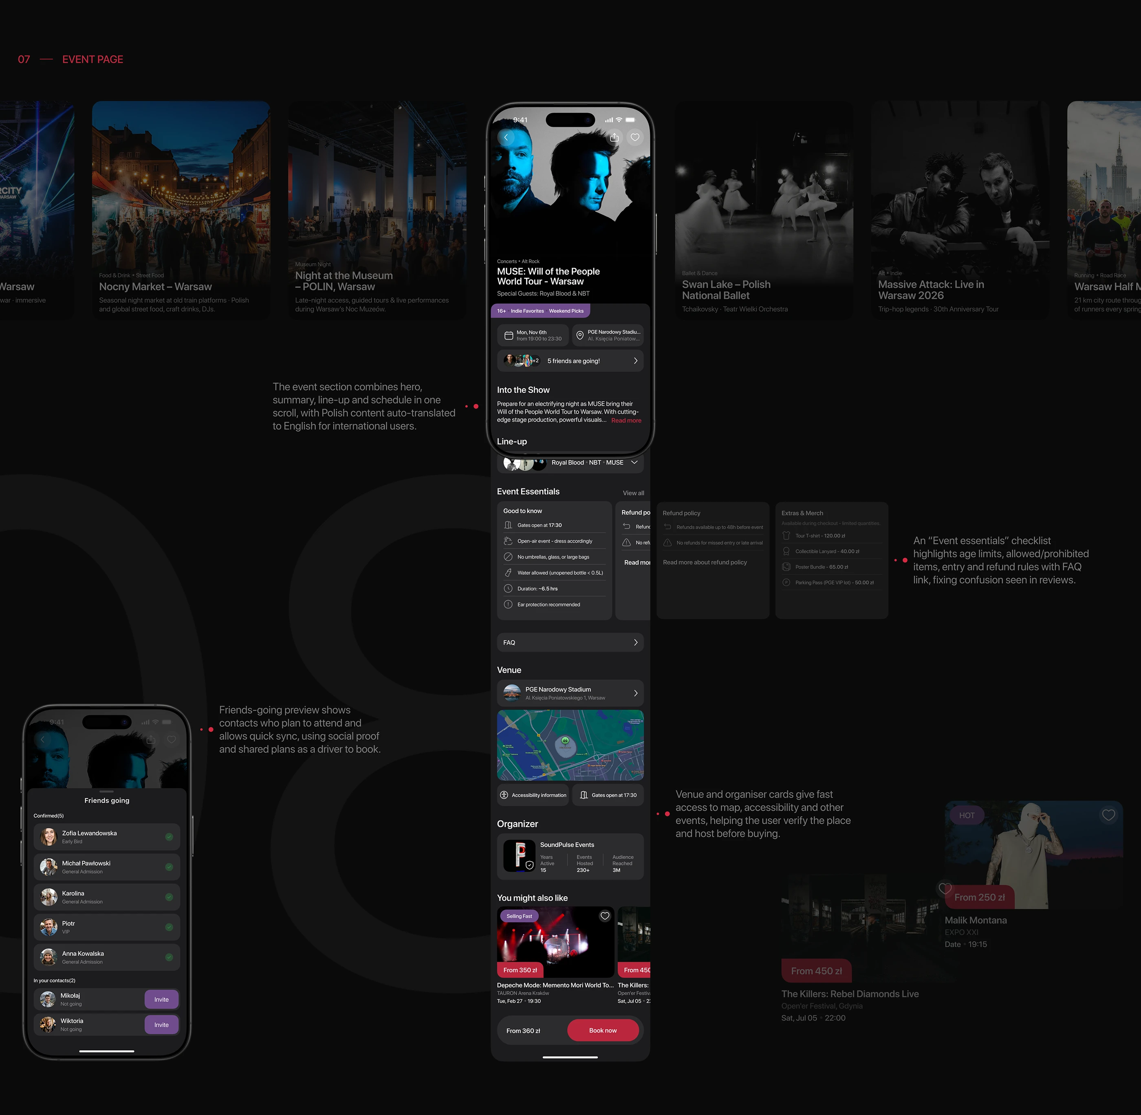The image size is (1141, 1115).
Task: Toggle the heart on the Malik Montana card
Action: 1108,815
